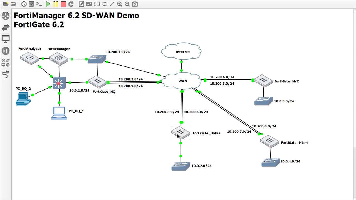Select the 10.200.1.0/24 switch node
The width and height of the screenshot is (356, 200).
tap(97, 59)
